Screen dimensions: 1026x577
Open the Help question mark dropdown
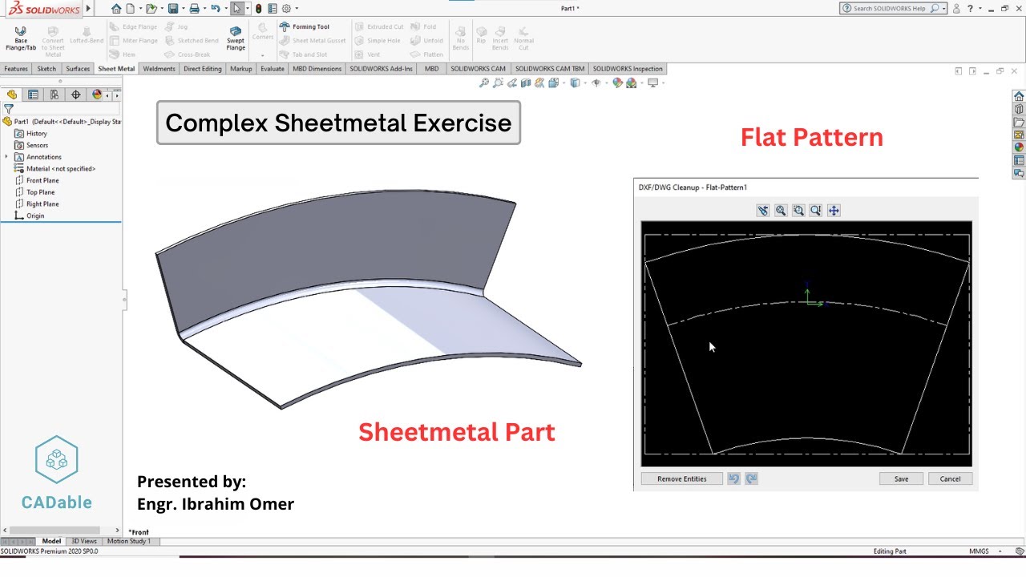[980, 8]
